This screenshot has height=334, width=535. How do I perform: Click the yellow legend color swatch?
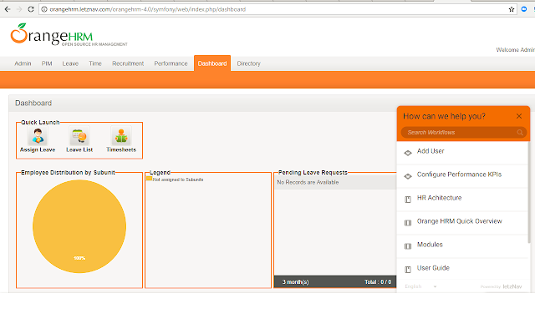click(150, 179)
